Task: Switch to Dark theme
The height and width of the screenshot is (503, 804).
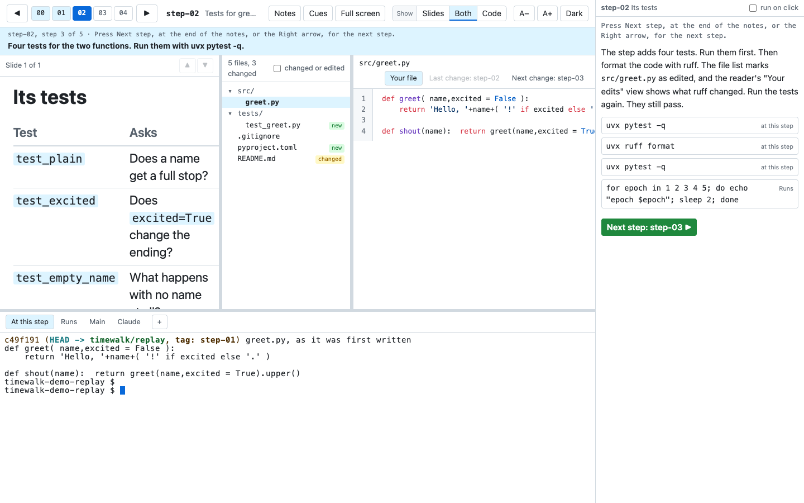Action: 574,13
